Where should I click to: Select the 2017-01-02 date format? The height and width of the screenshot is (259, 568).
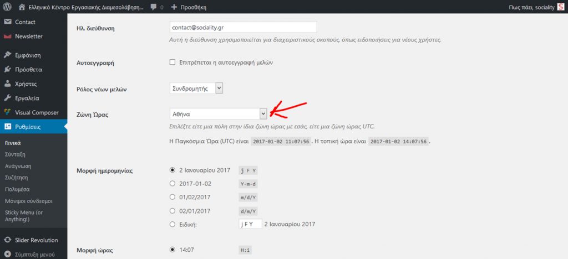coord(172,183)
